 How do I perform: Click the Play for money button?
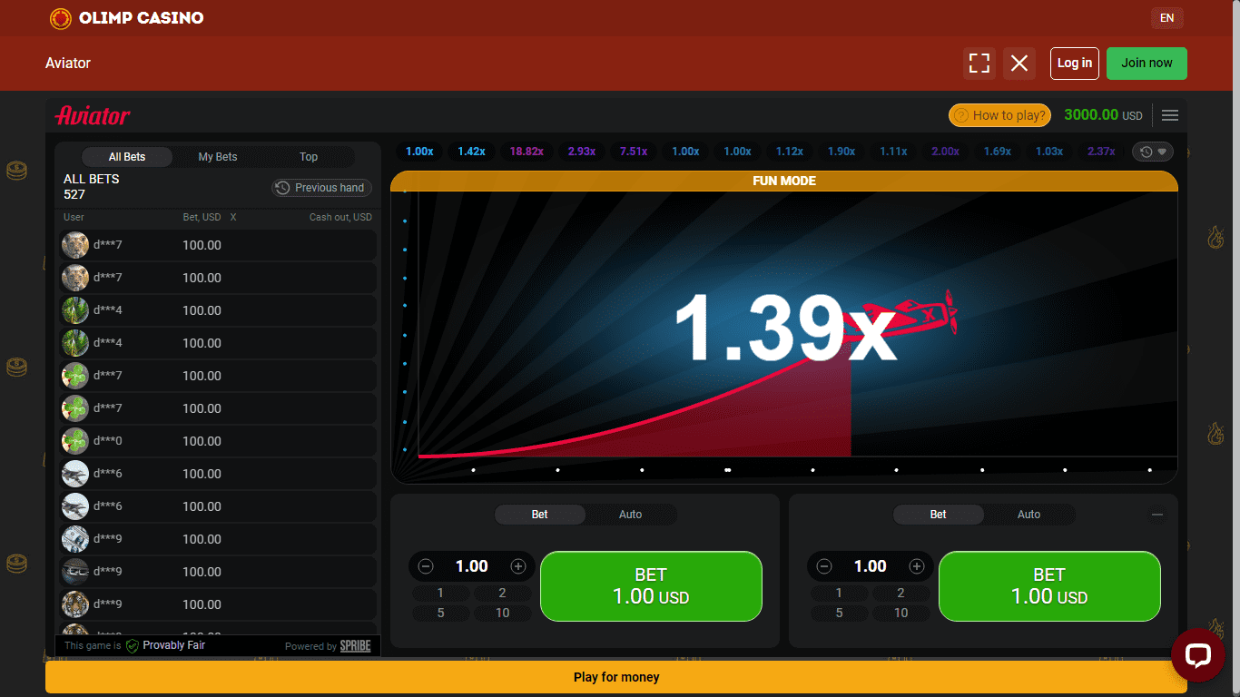pos(616,677)
